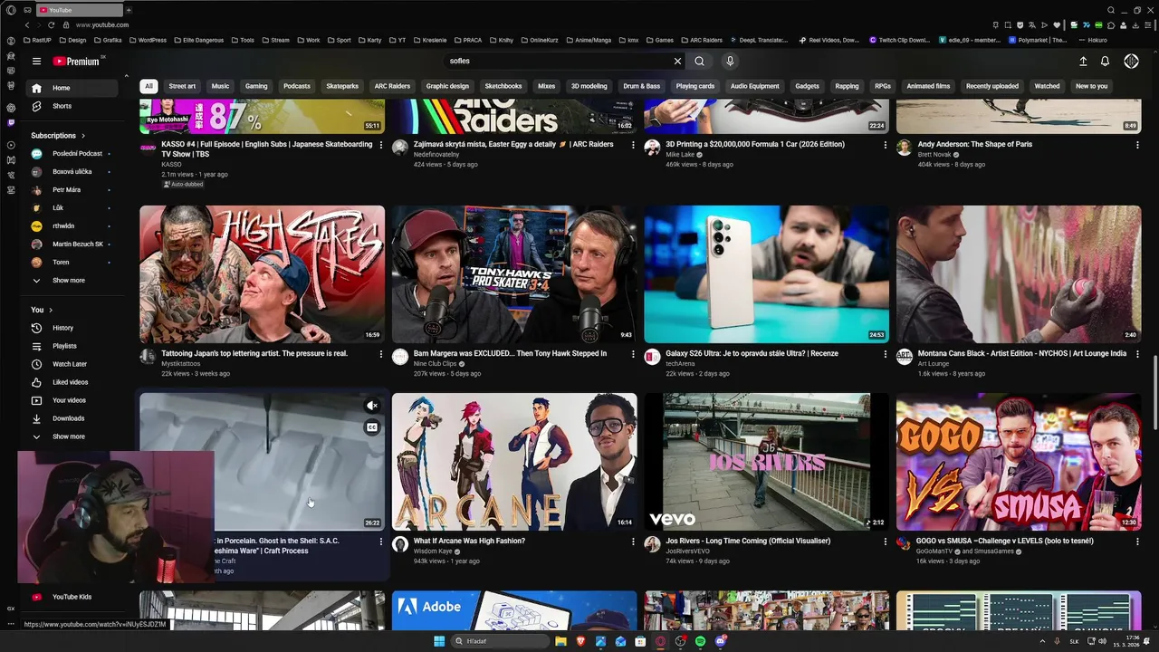Open the Elite Dangerous bookmarks folder
The image size is (1159, 652).
point(201,40)
